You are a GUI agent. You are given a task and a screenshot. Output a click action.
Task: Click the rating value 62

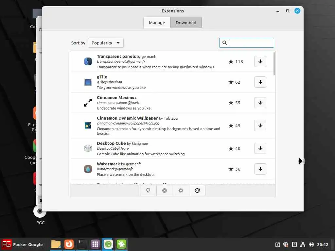[x=238, y=82]
